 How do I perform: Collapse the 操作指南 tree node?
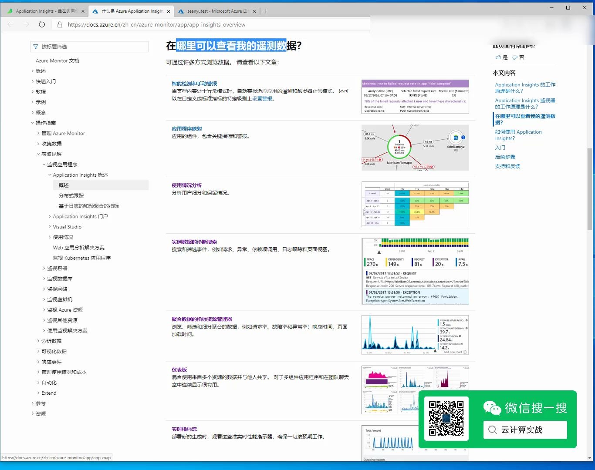(x=33, y=123)
